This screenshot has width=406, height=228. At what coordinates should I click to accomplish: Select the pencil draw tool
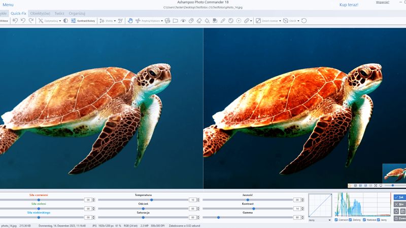223,21
